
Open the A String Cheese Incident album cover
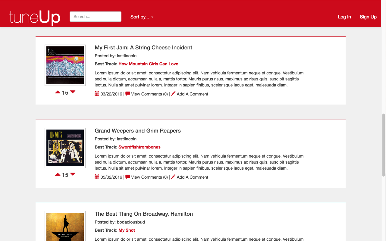(x=65, y=65)
